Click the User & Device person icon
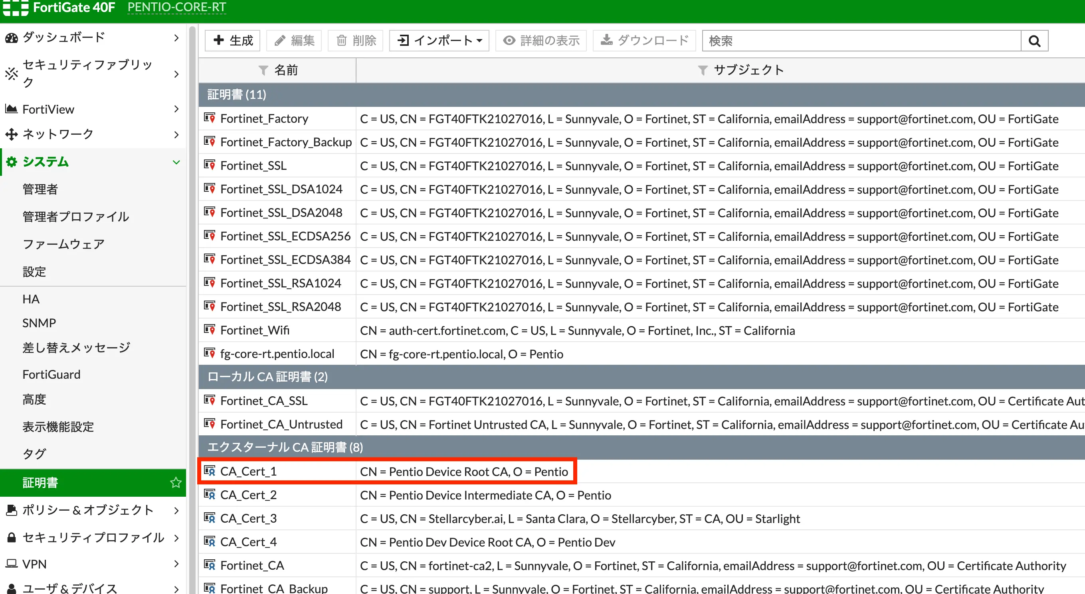This screenshot has height=594, width=1085. 12,588
